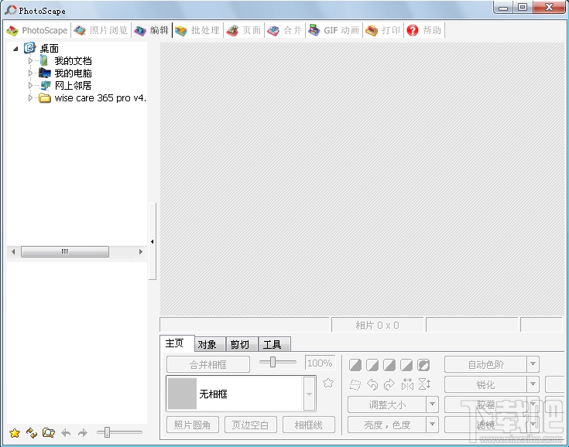The width and height of the screenshot is (569, 447).
Task: Open the 打印 print tab
Action: coord(383,30)
